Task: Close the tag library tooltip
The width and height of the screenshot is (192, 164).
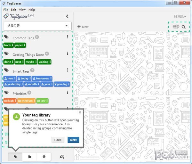Action: coord(80,112)
